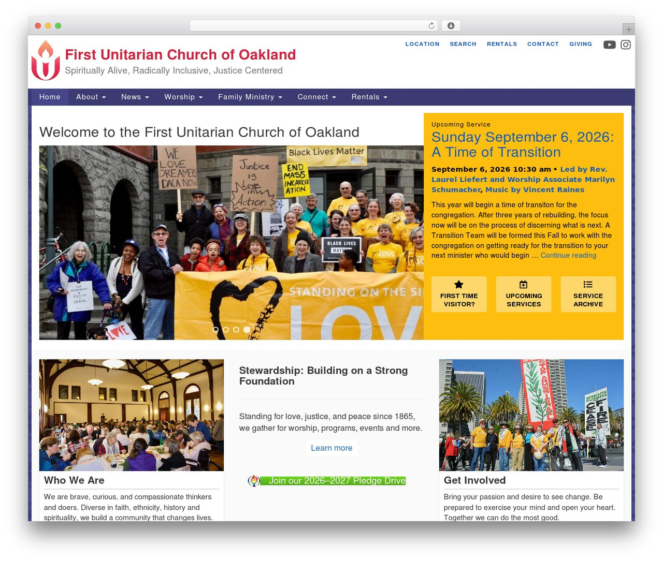Follow the Continue reading link

[x=568, y=256]
